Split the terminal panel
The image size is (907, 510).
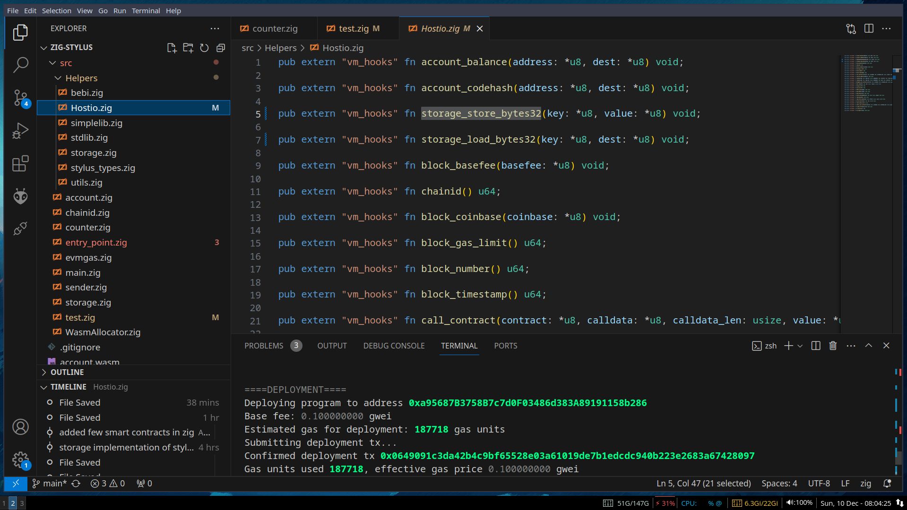(816, 346)
